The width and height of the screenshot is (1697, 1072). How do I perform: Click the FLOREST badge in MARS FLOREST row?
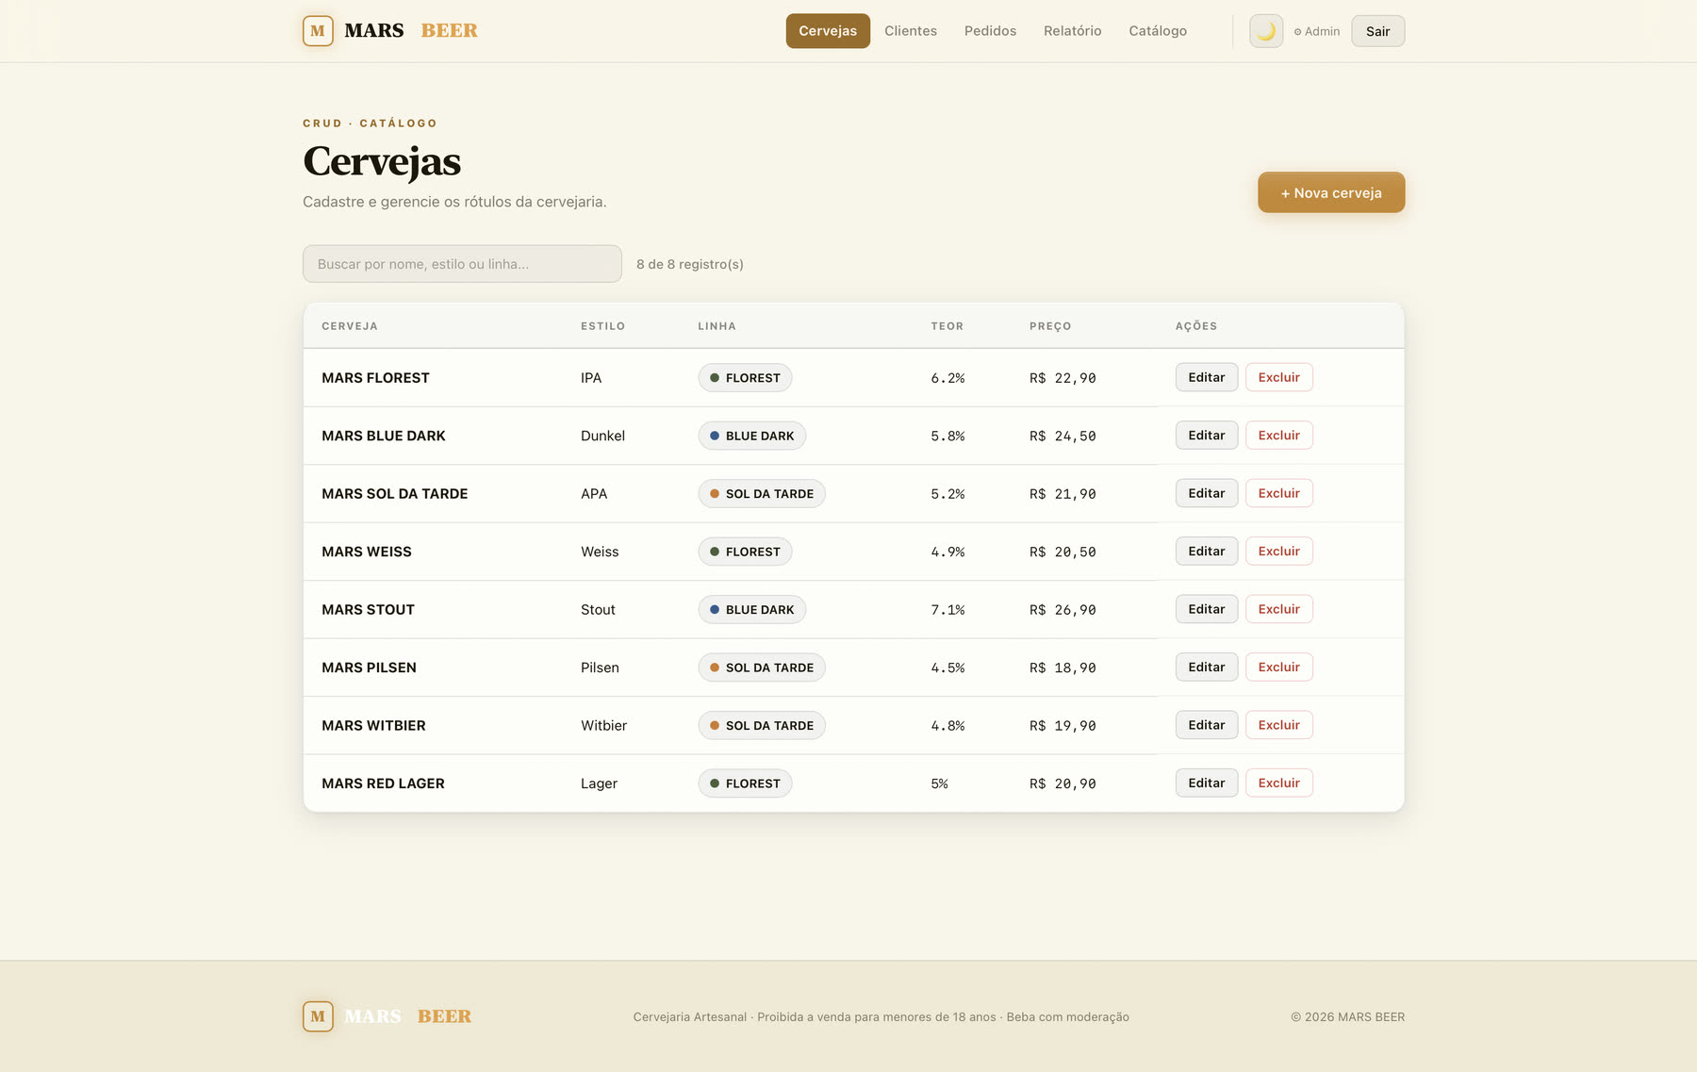tap(745, 378)
